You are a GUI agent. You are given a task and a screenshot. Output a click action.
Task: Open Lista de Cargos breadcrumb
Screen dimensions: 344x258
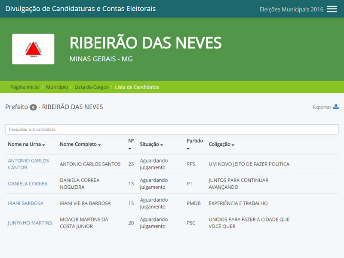coord(92,87)
